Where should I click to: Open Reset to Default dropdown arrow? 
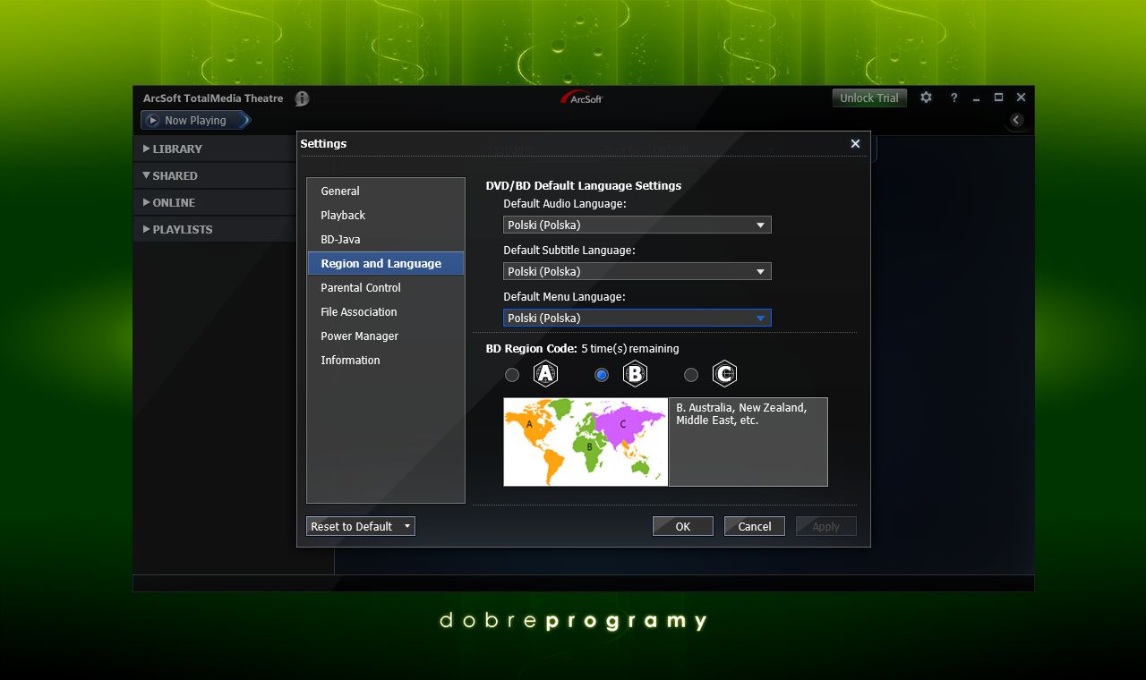406,526
